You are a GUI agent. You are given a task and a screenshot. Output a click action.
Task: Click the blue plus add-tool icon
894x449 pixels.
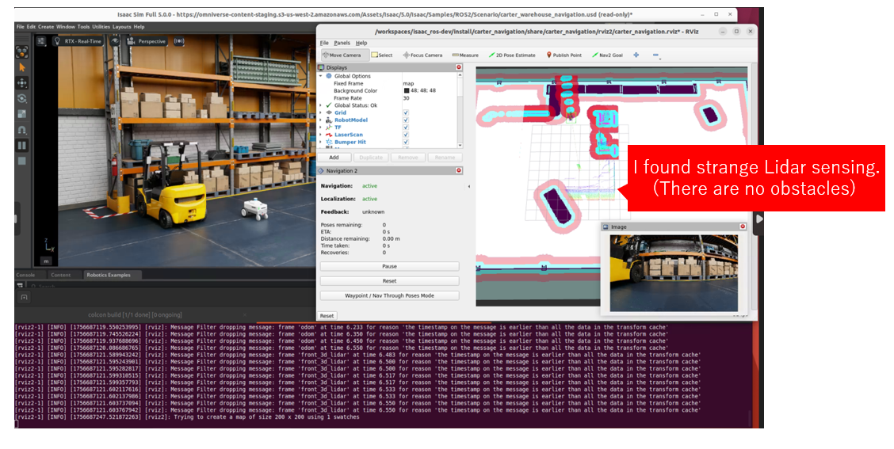click(x=636, y=55)
